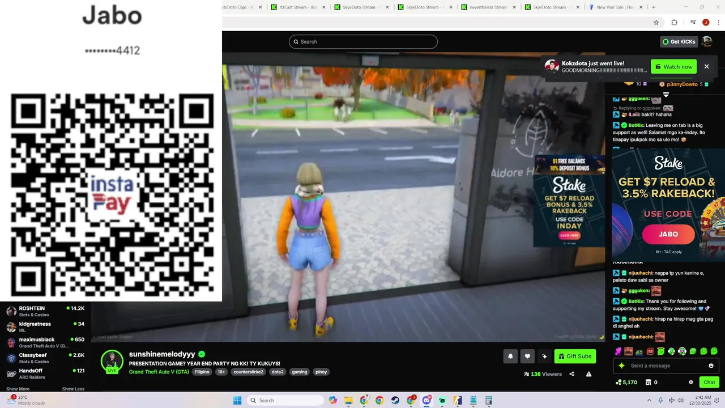725x408 pixels.
Task: Close the JtzCast Stream tab
Action: 323,7
